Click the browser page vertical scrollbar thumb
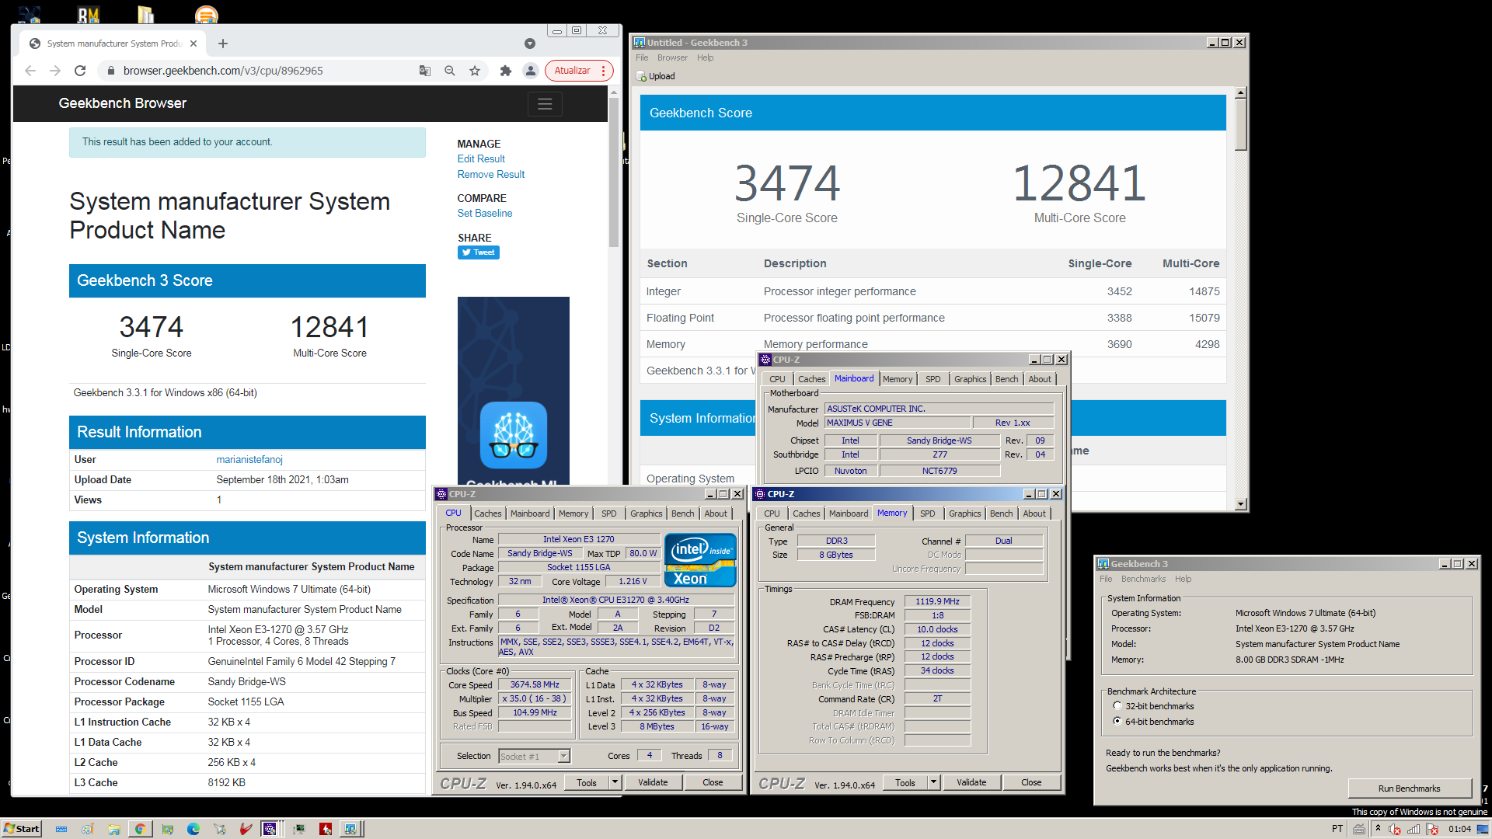 (614, 171)
